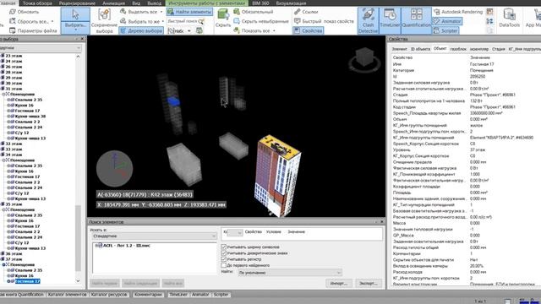The image size is (541, 304).
Task: Click the selection tree vertical scrollbar
Action: [78, 238]
